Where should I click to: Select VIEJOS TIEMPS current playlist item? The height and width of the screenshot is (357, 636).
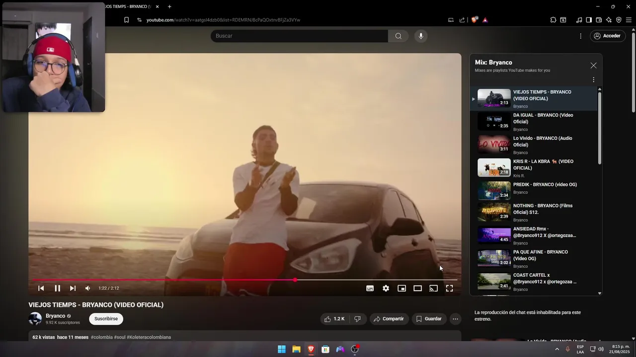(x=533, y=98)
